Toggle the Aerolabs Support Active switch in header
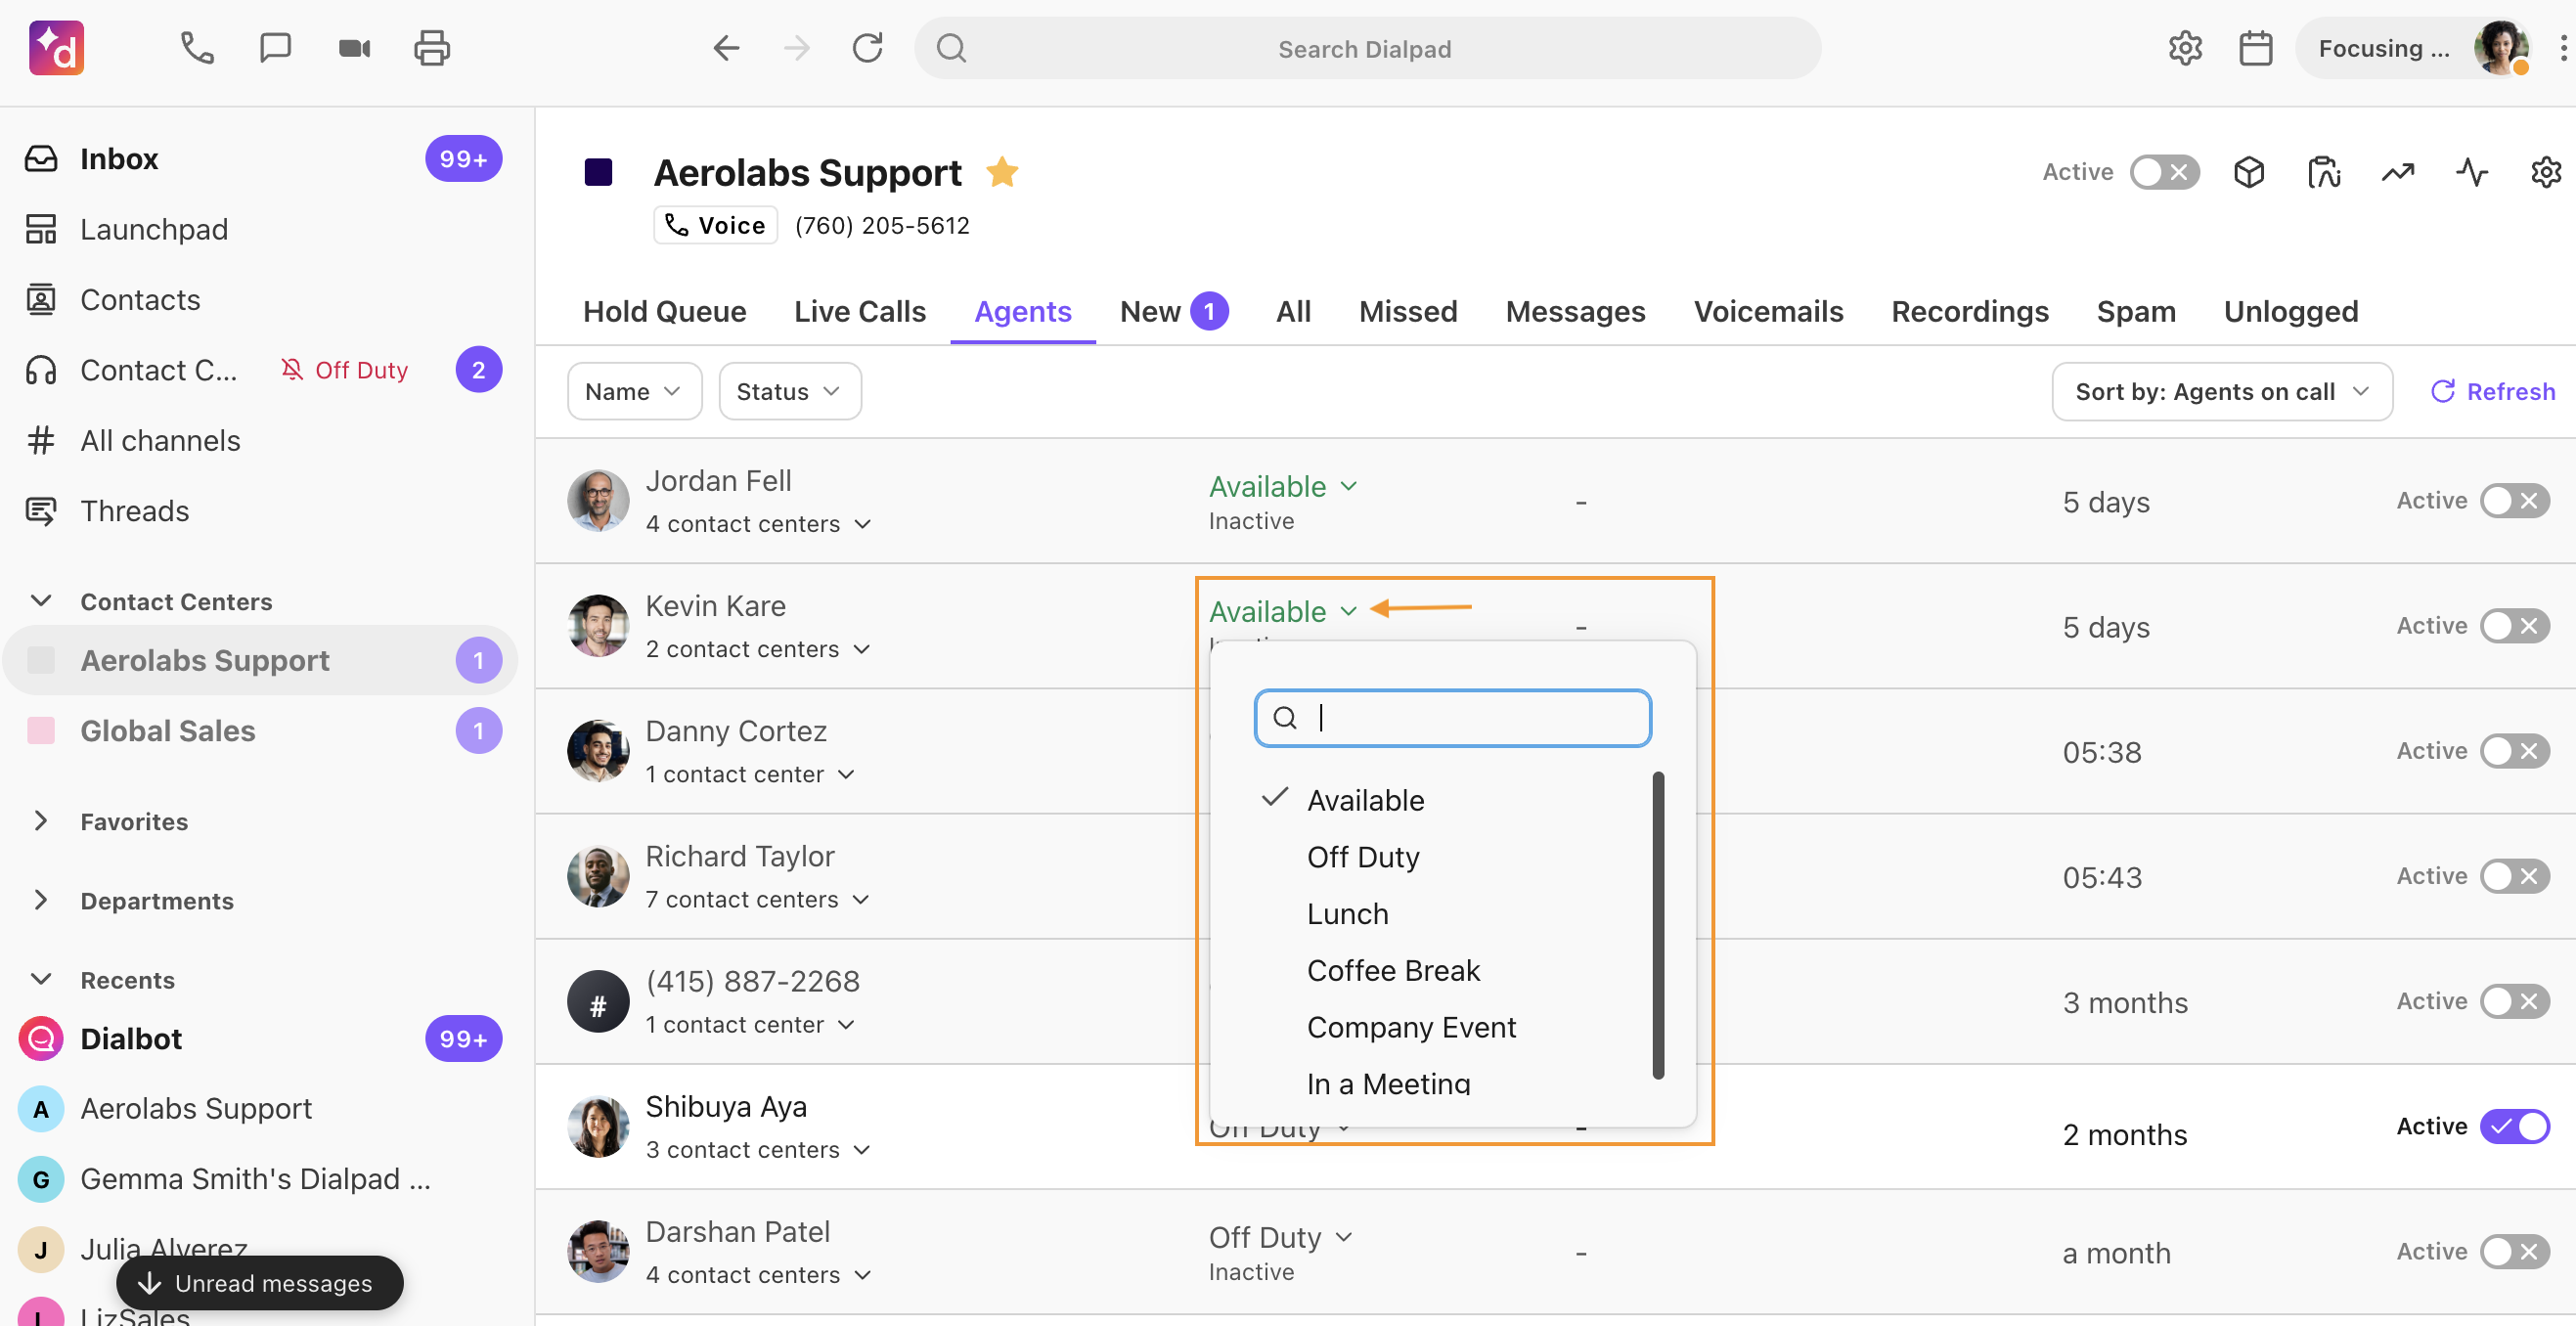Screen dimensions: 2576x1326 [2164, 172]
